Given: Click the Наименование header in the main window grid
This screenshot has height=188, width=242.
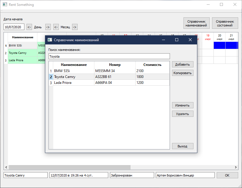Looking at the screenshot, I should pyautogui.click(x=23, y=37).
